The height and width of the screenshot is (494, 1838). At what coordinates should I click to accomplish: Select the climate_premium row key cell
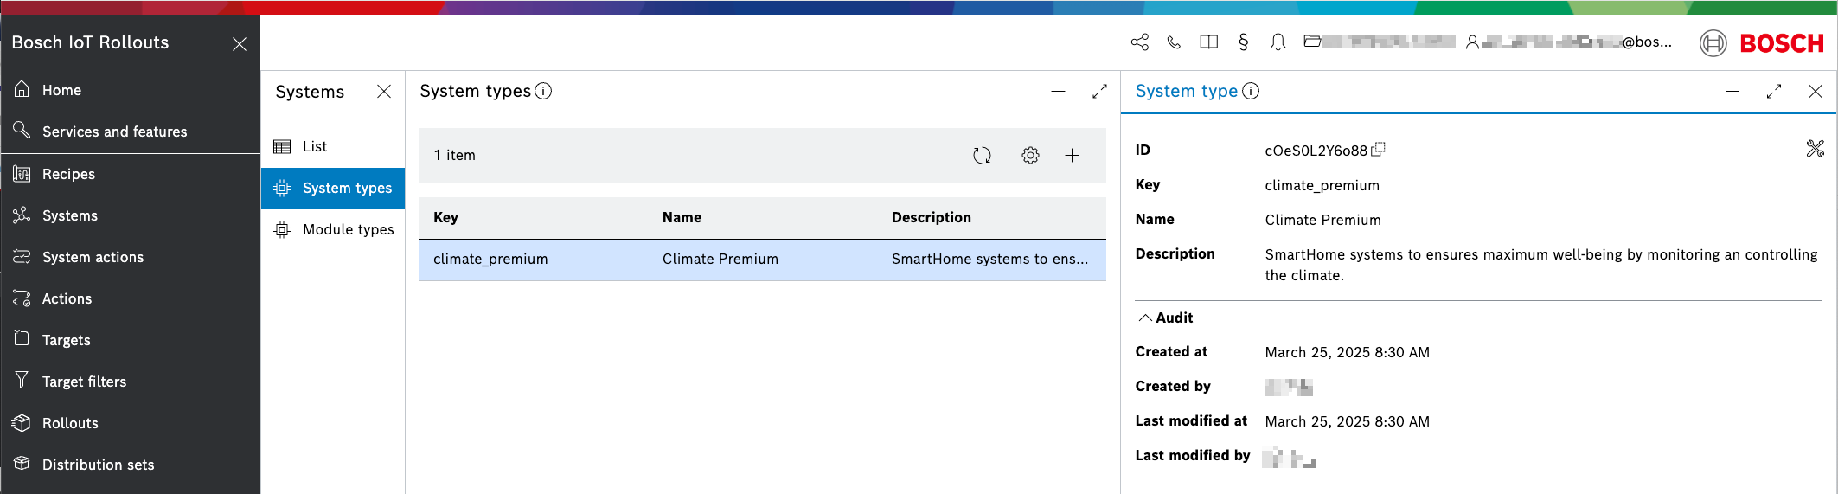[490, 260]
